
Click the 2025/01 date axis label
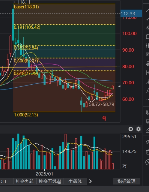[x=44, y=174]
